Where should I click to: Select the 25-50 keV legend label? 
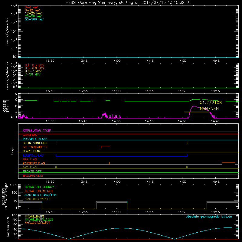(33, 16)
